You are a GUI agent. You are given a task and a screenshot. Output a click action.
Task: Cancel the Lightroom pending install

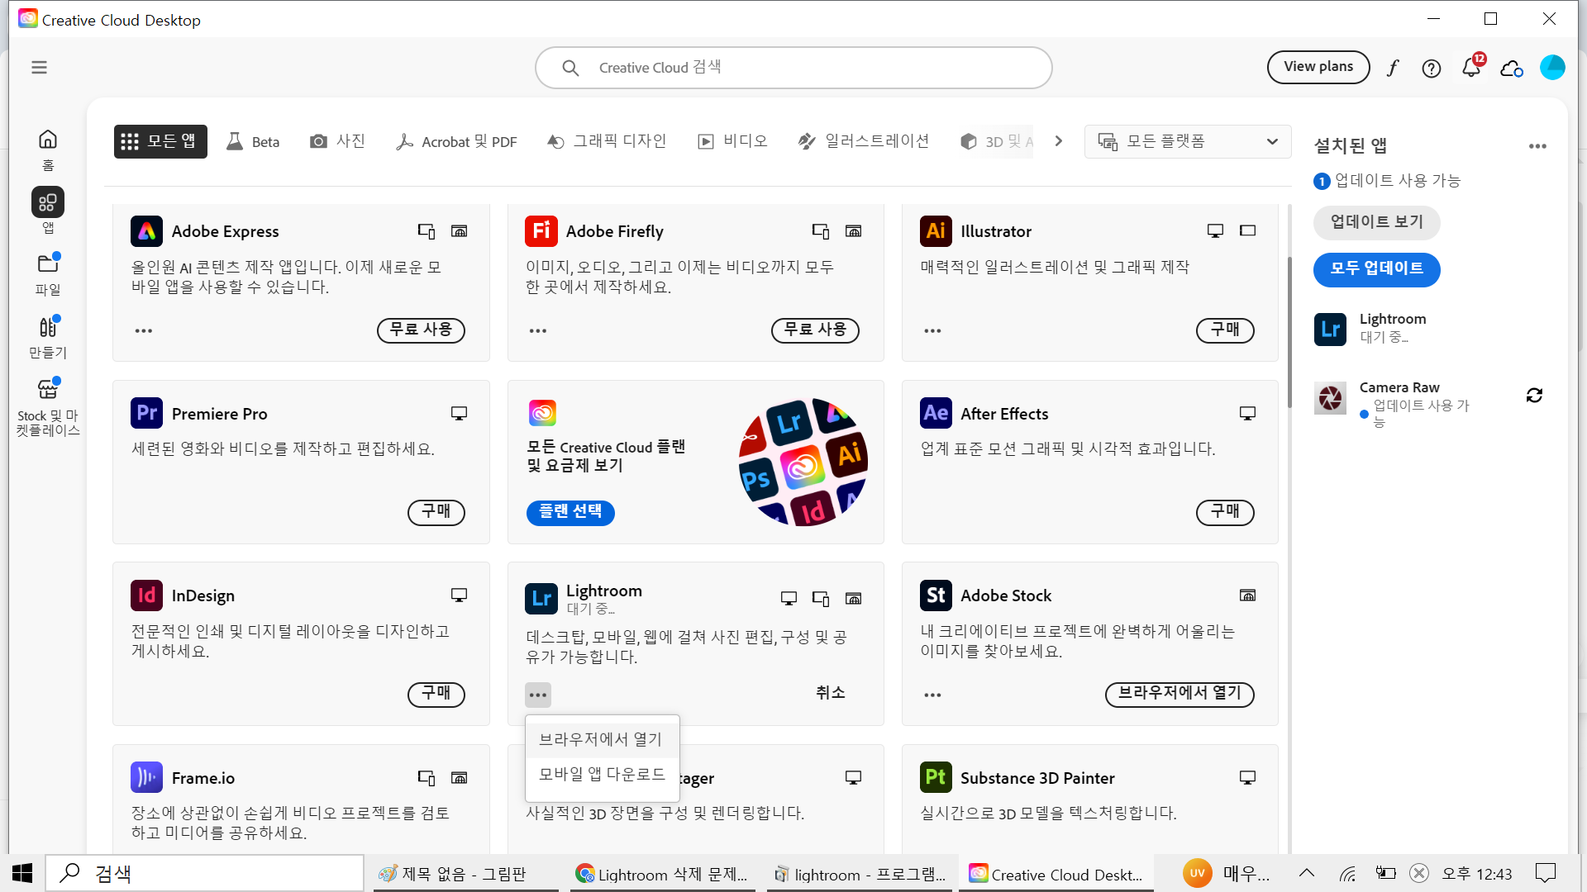pyautogui.click(x=830, y=693)
